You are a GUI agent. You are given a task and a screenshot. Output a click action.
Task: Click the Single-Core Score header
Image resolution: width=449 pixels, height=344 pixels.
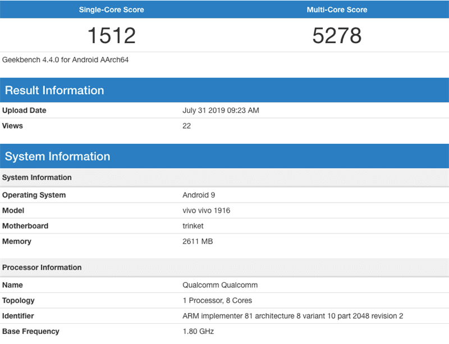[x=111, y=10]
